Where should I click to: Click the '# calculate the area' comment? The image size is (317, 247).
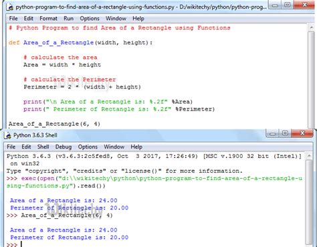[x=60, y=58]
